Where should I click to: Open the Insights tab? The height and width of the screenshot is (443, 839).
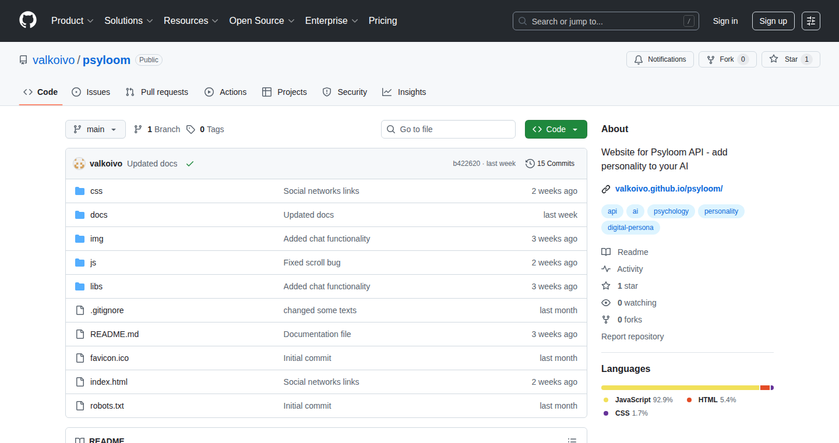(x=404, y=92)
